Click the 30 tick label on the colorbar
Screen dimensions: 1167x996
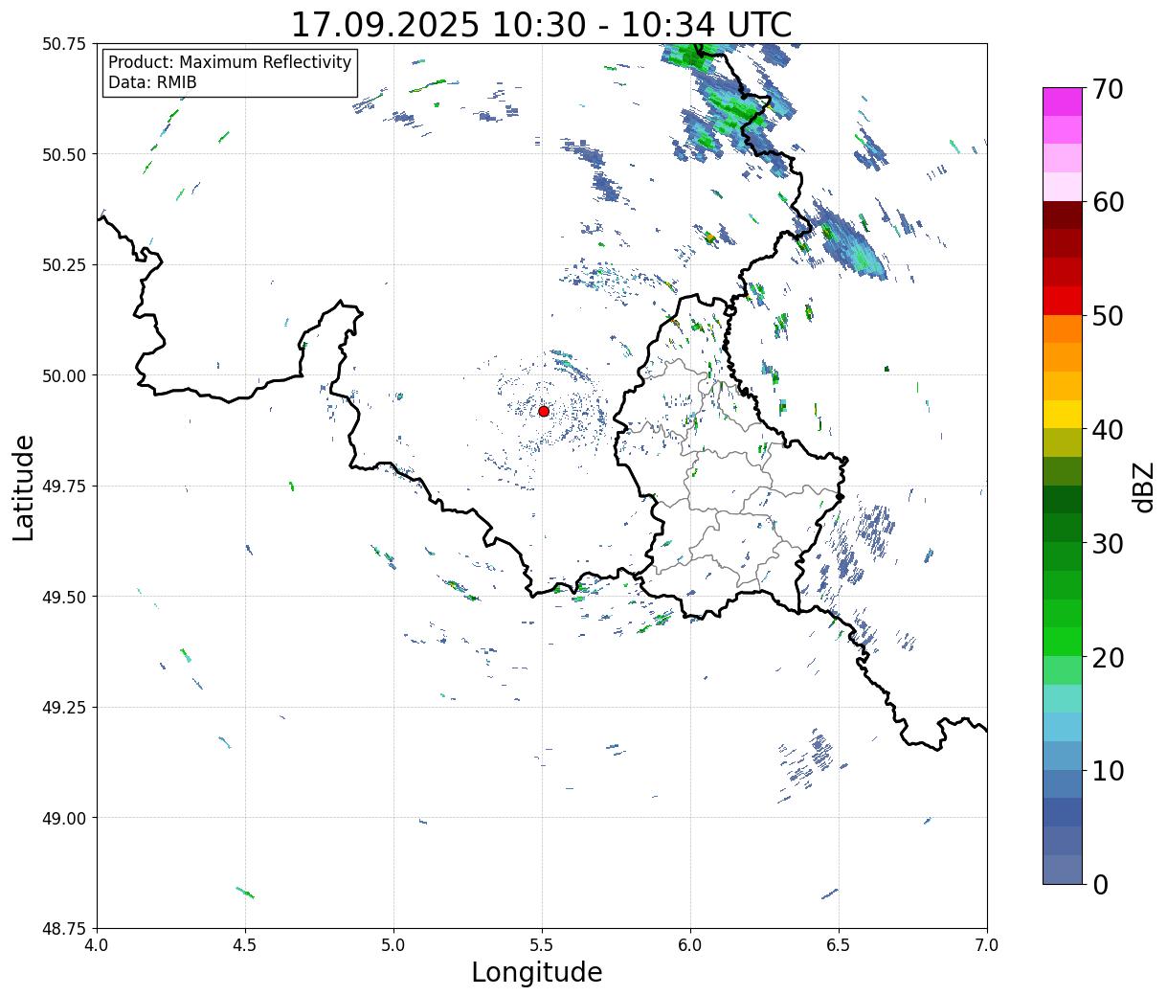coord(1107,544)
